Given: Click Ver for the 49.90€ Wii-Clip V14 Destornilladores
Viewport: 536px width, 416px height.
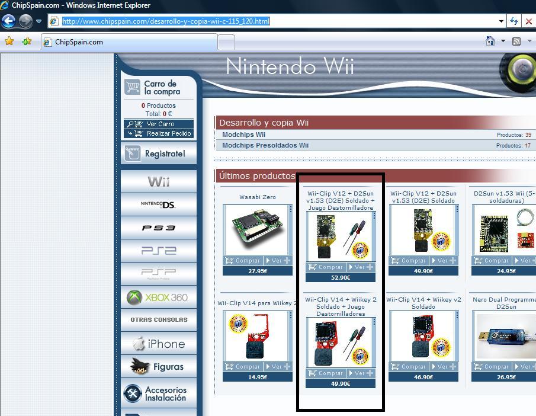Looking at the screenshot, I should point(361,373).
